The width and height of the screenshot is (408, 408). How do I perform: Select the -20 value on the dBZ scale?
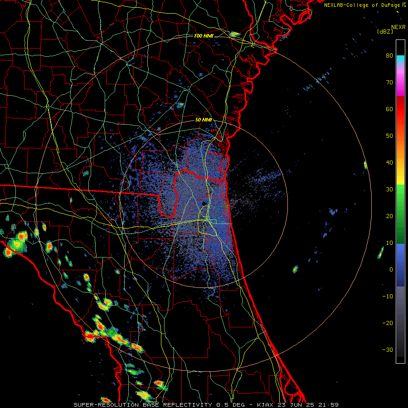pyautogui.click(x=388, y=323)
